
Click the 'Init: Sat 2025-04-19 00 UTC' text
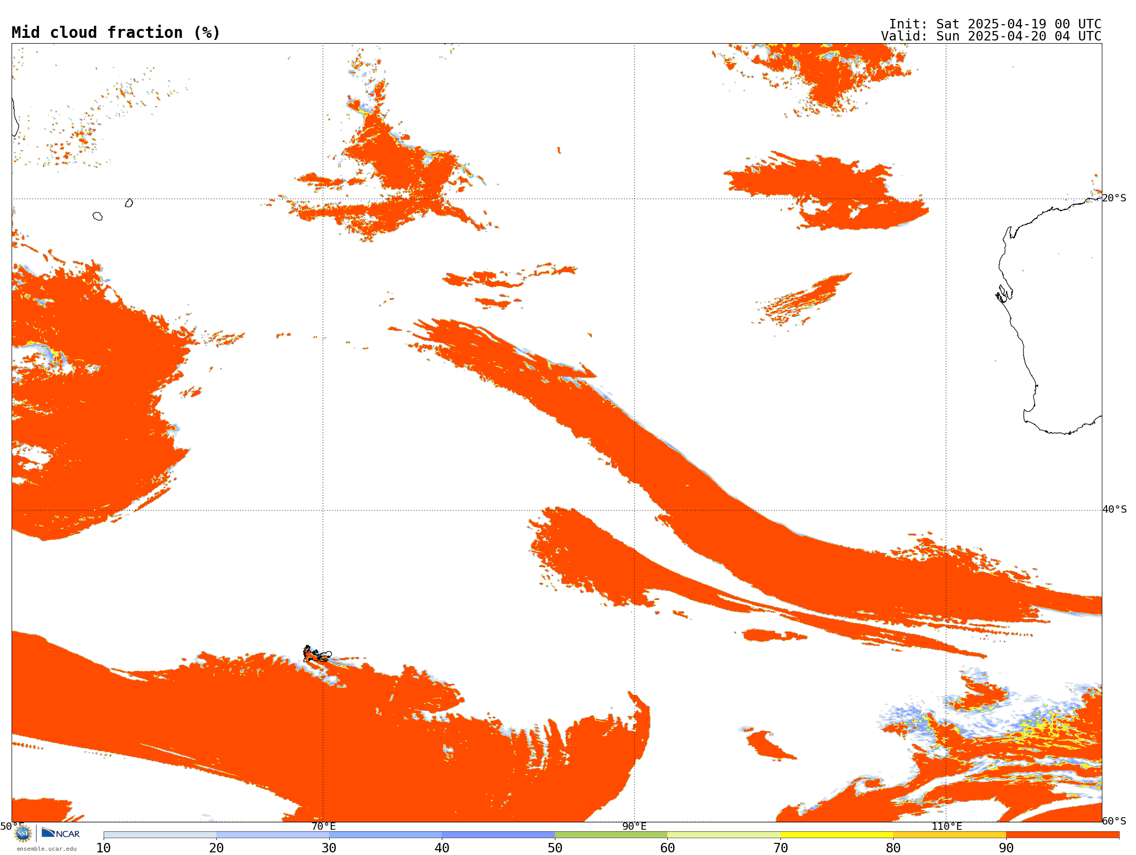995,24
